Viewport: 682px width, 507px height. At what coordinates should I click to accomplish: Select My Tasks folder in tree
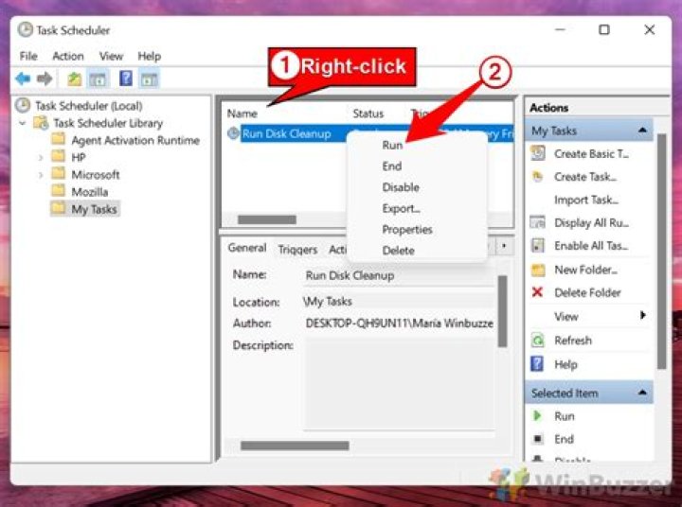point(95,209)
